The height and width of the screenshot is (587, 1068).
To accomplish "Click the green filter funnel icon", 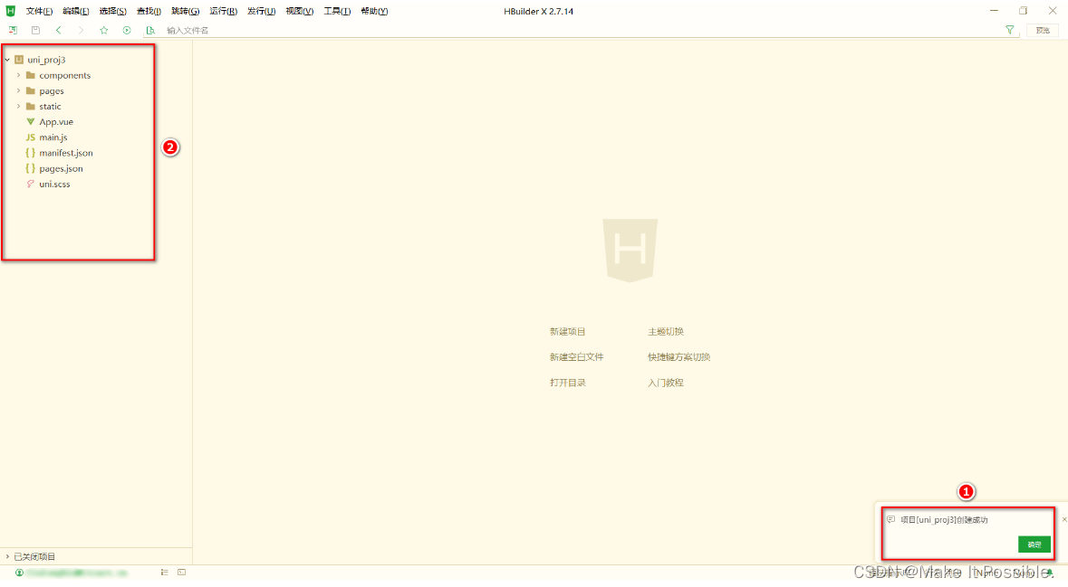I will [x=1009, y=30].
